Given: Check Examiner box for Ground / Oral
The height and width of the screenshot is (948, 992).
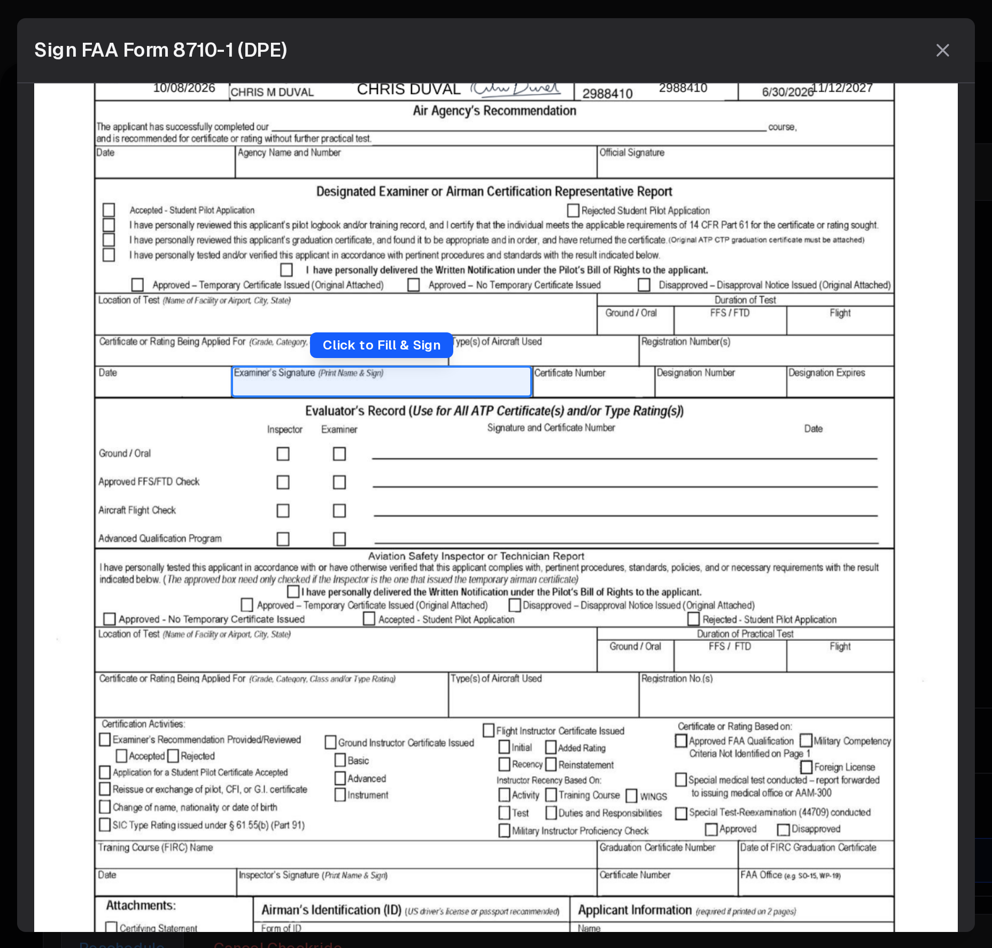Looking at the screenshot, I should coord(339,454).
